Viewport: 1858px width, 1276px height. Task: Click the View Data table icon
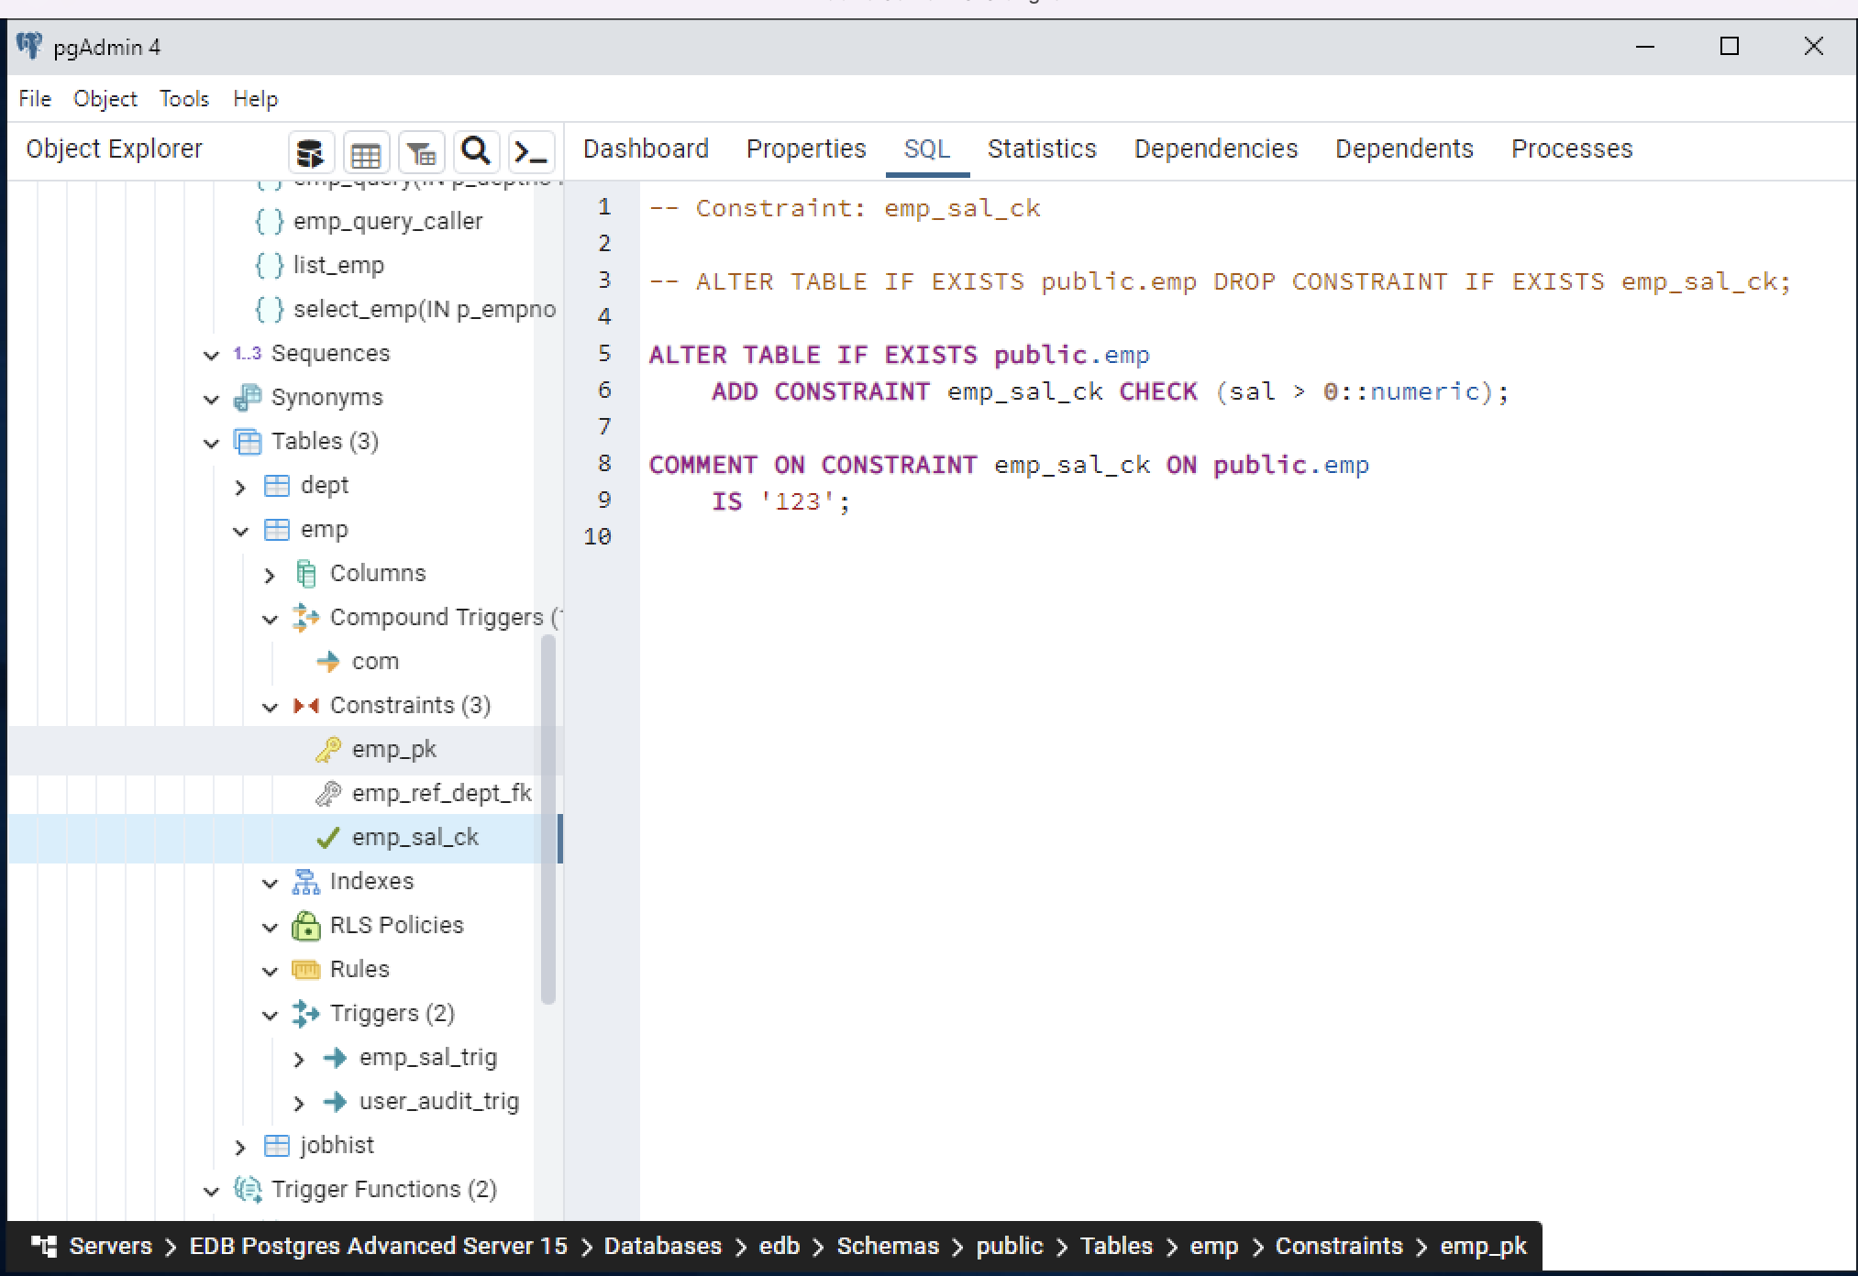[366, 152]
